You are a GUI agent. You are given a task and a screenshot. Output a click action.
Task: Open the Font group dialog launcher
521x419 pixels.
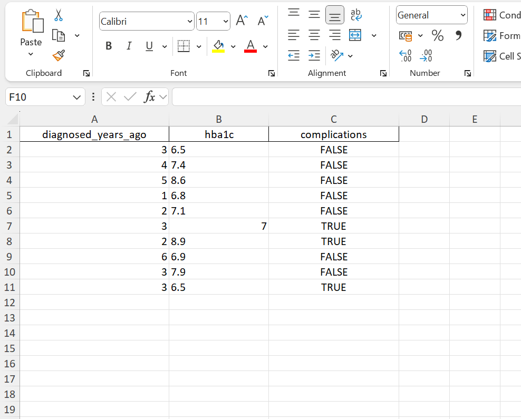[x=272, y=73]
